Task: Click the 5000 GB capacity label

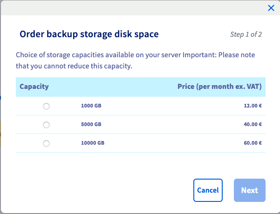Action: point(91,125)
